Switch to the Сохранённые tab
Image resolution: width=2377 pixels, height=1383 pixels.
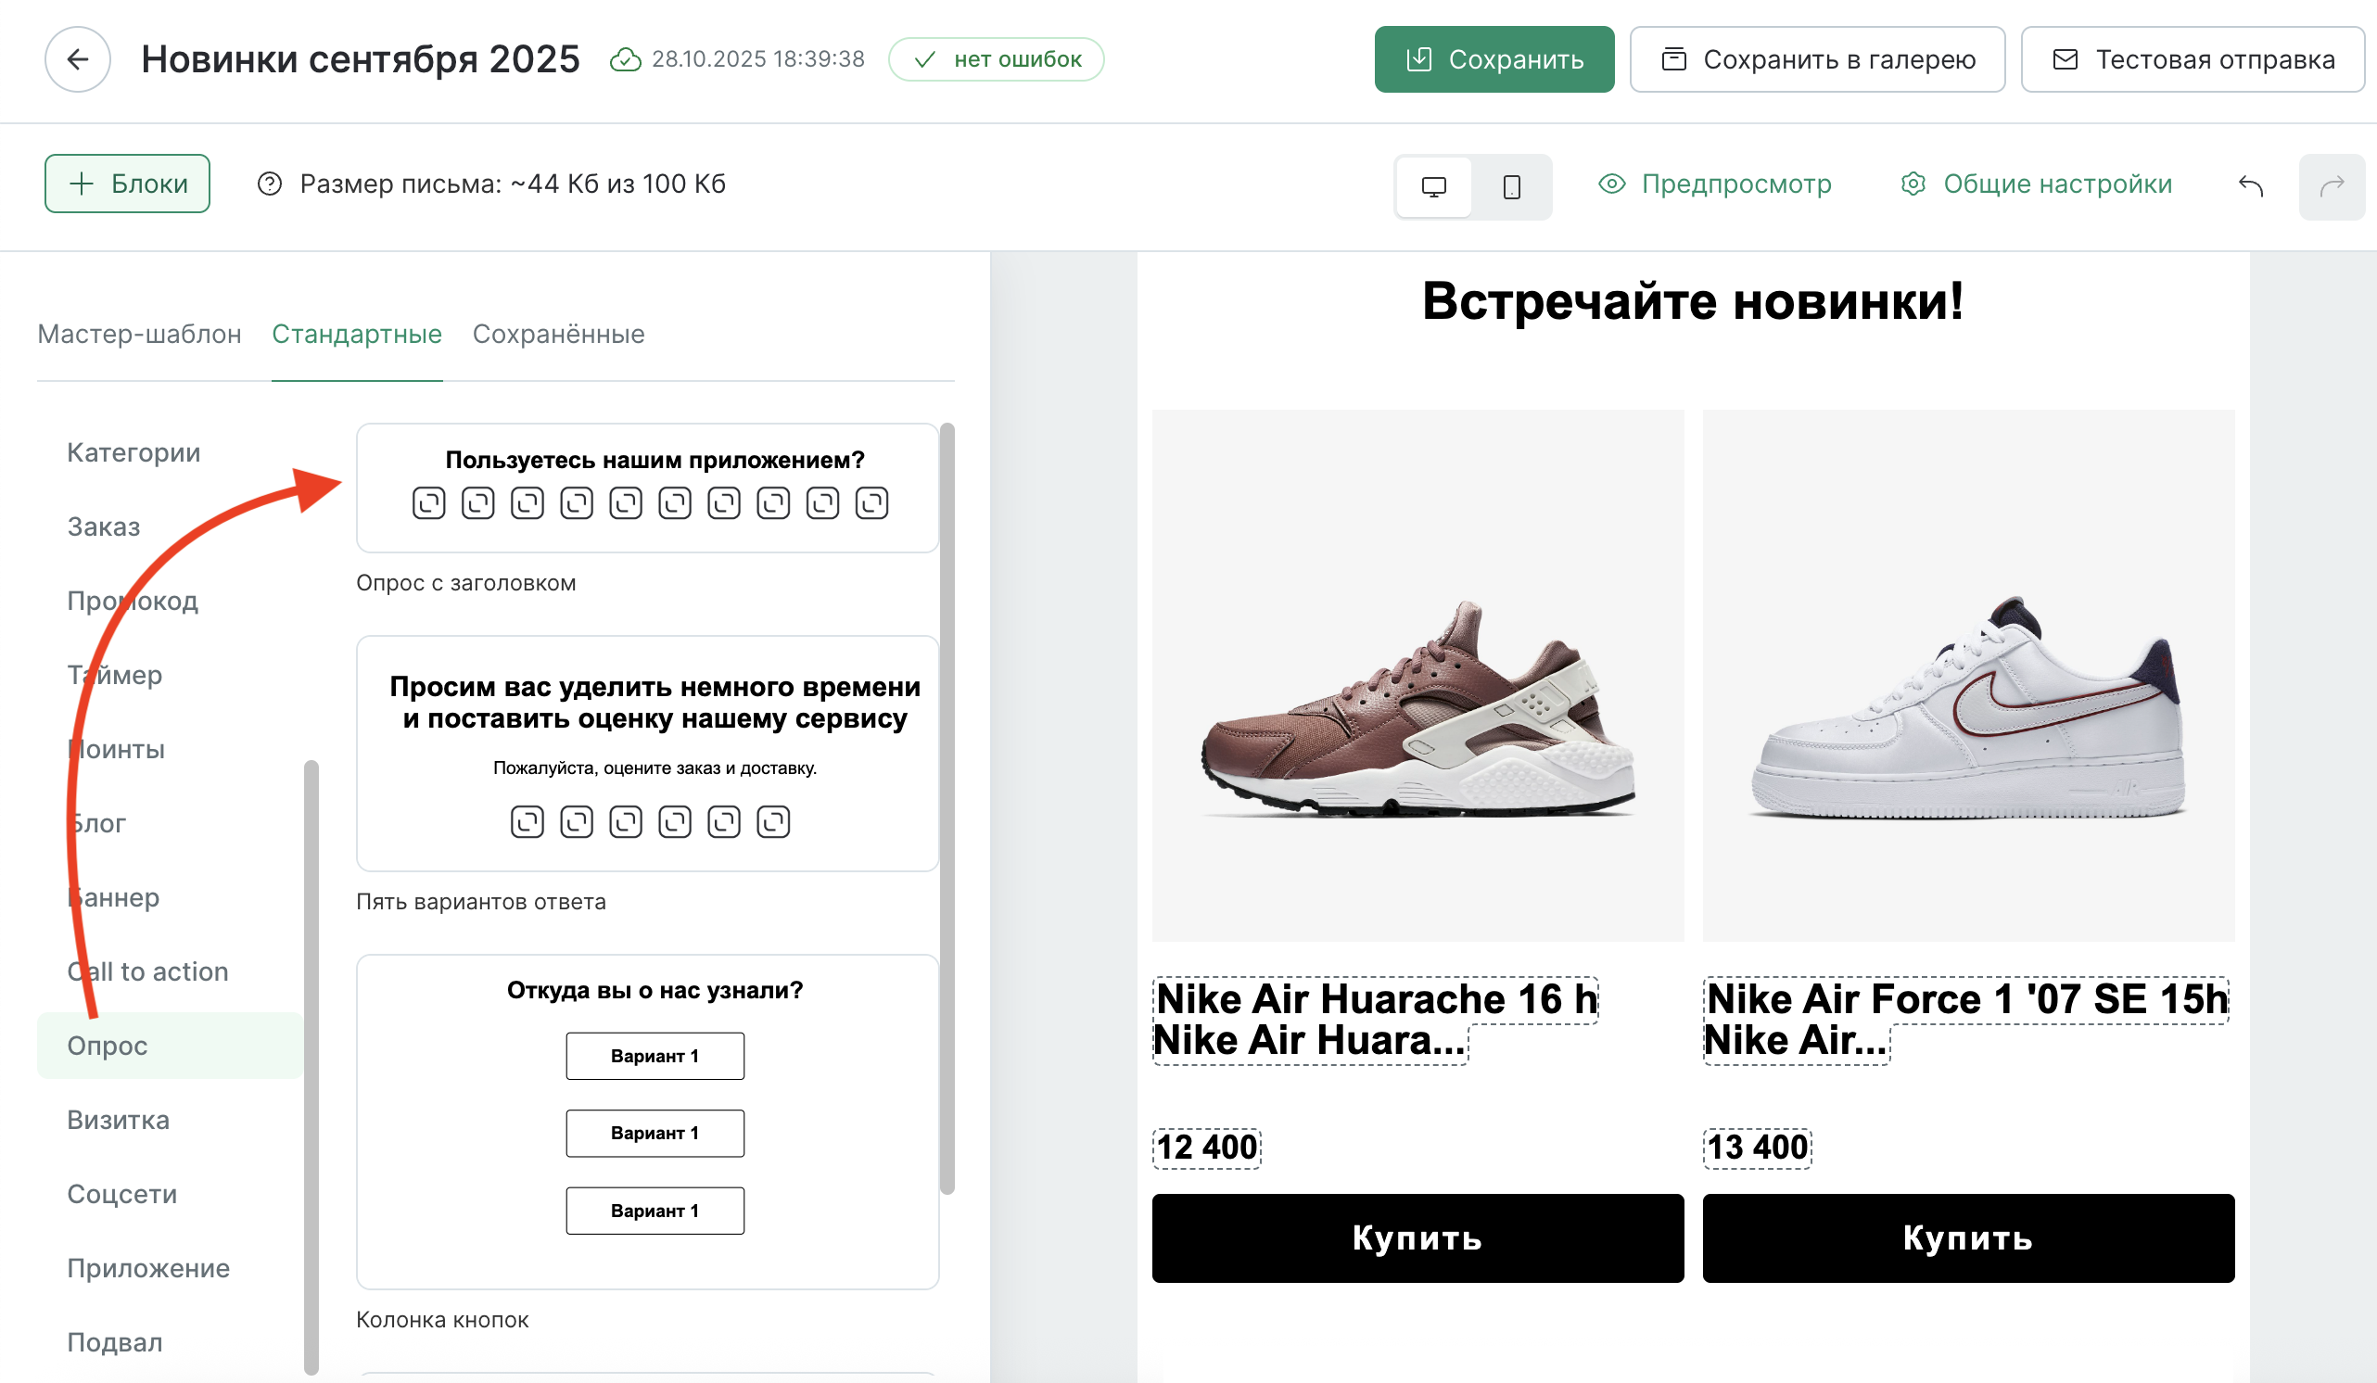point(558,334)
